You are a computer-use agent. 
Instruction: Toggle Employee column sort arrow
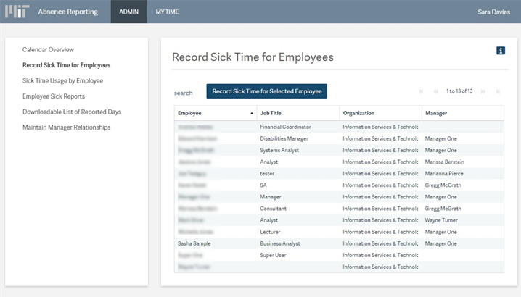(252, 113)
